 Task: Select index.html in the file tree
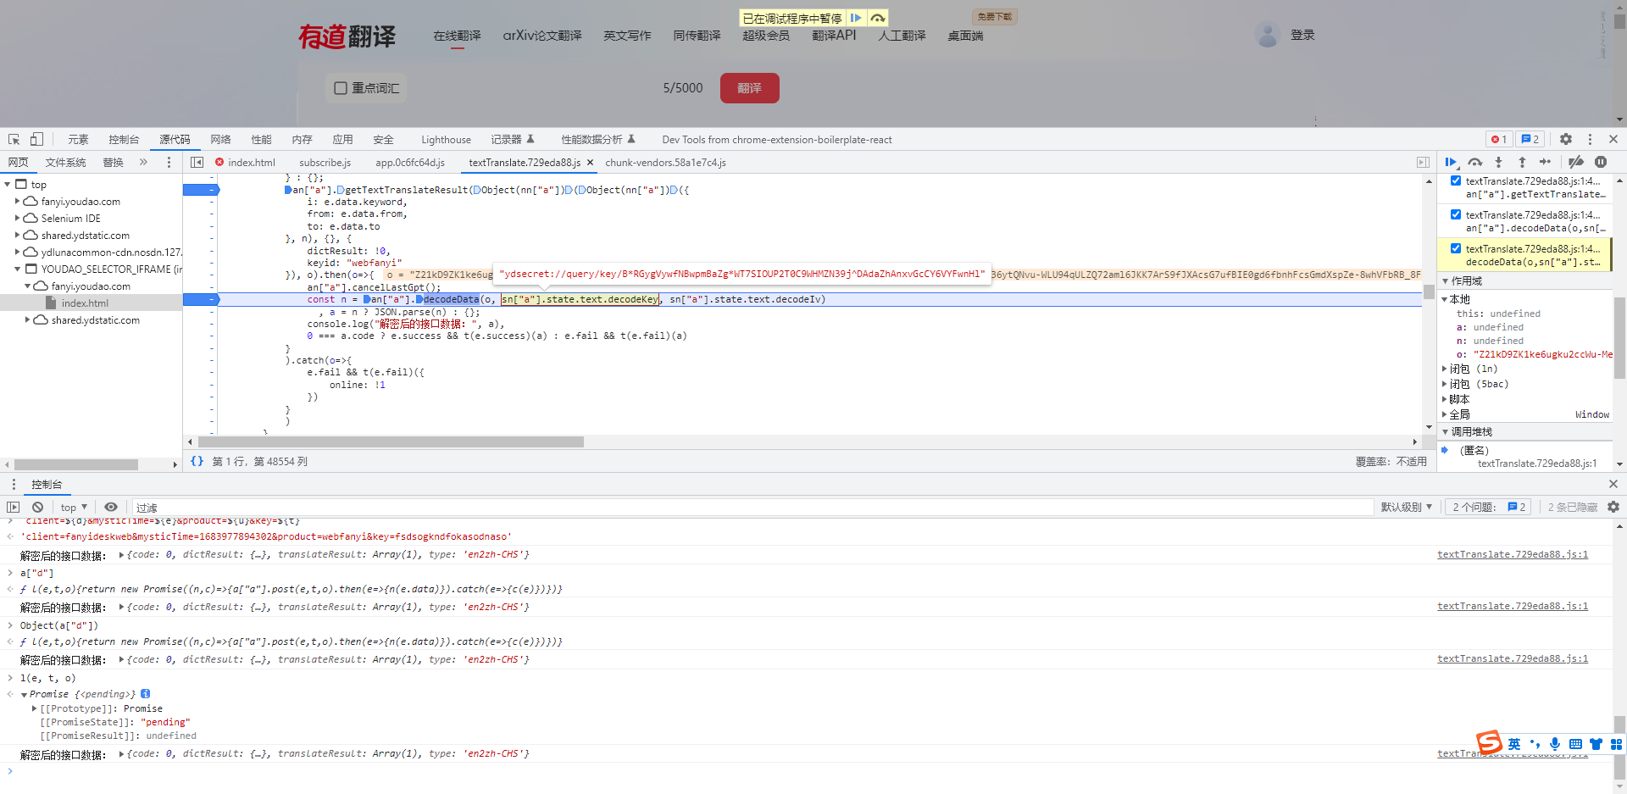85,303
